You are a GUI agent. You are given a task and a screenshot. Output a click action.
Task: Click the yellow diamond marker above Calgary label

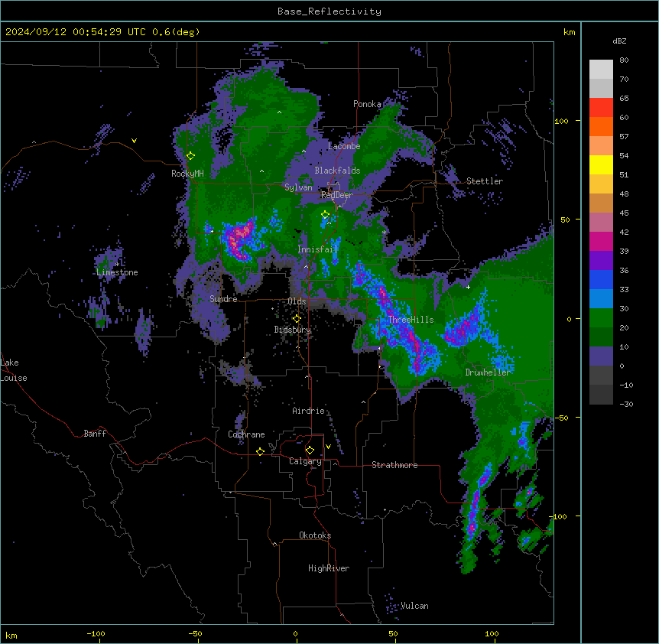point(310,450)
